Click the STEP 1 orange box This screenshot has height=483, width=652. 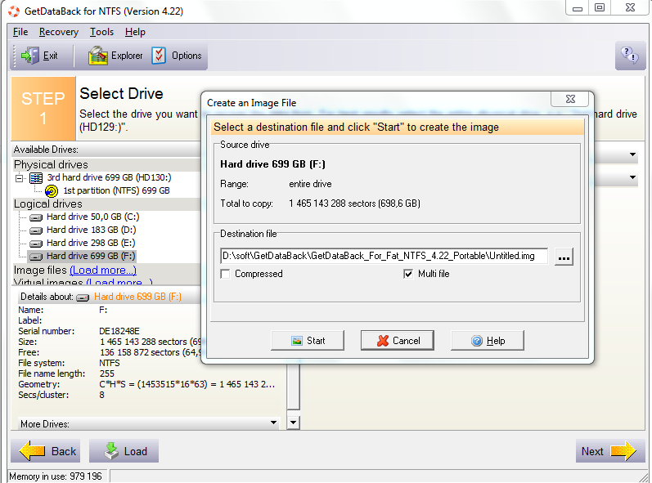click(x=43, y=109)
